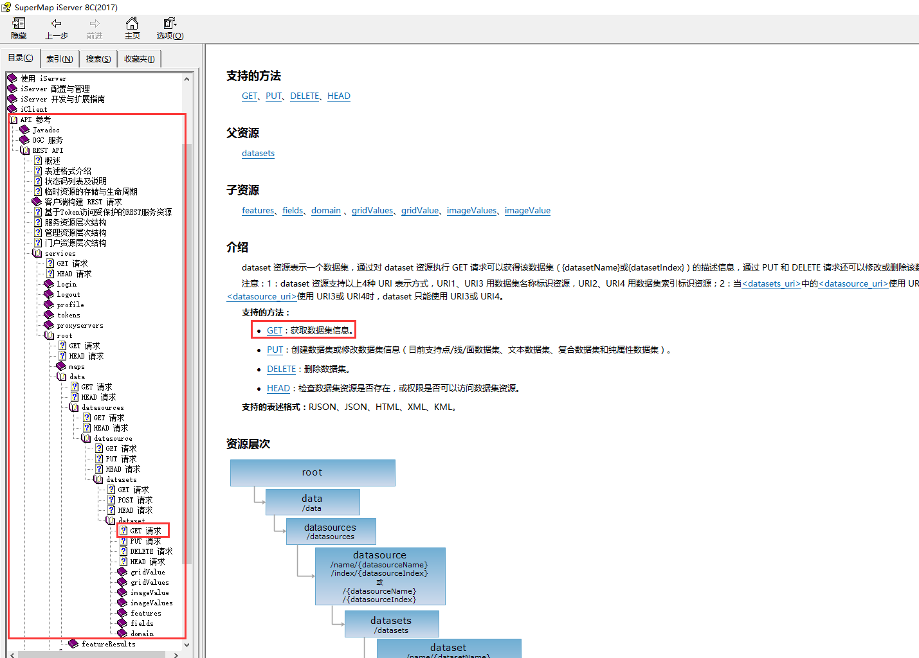
Task: Click the book icon next to maps
Action: click(x=61, y=366)
